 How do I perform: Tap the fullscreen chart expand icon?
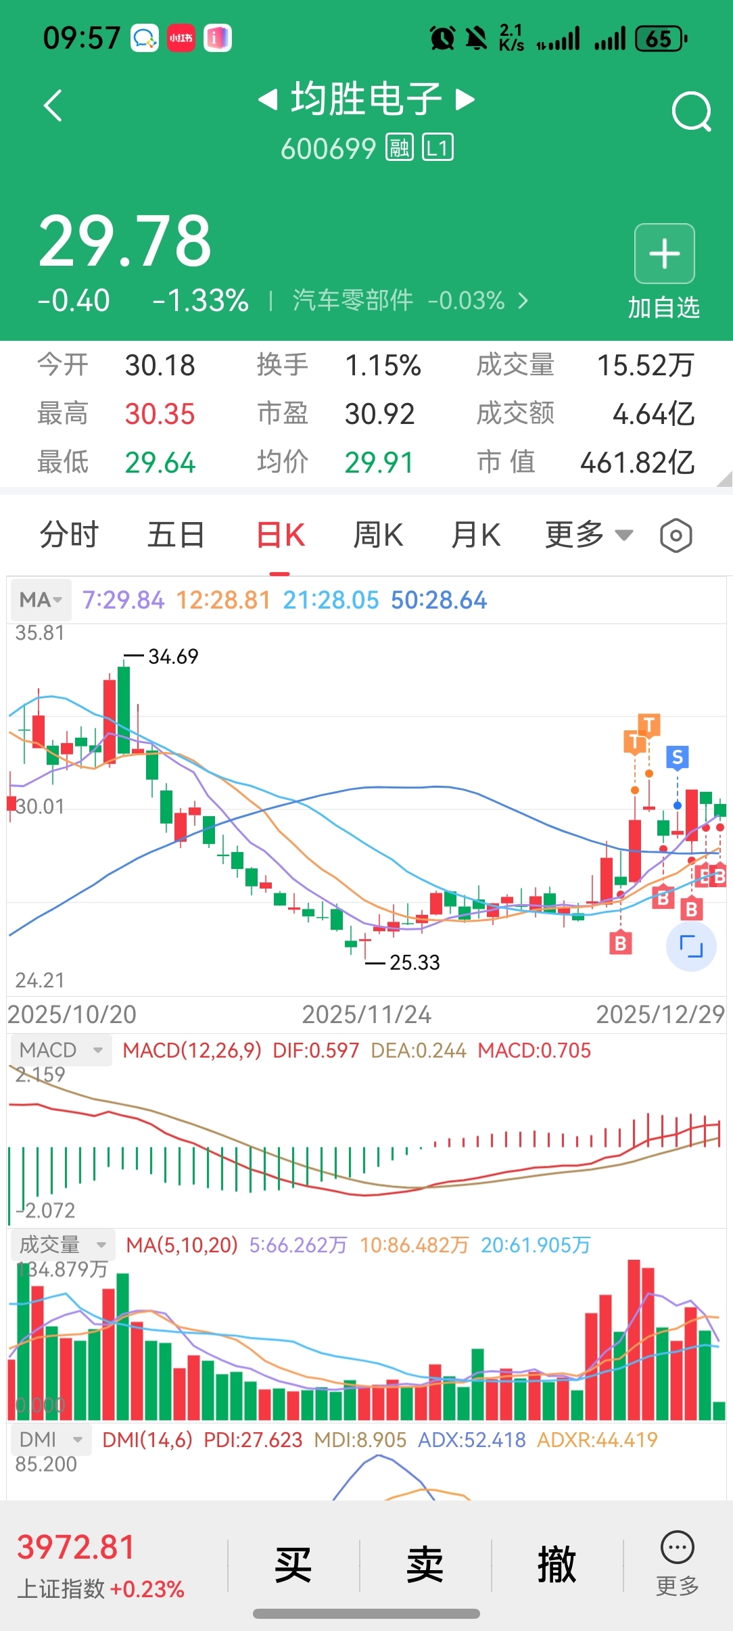(x=691, y=946)
